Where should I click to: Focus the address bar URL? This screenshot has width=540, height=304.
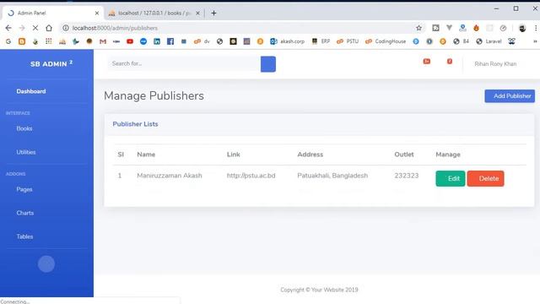coord(115,28)
